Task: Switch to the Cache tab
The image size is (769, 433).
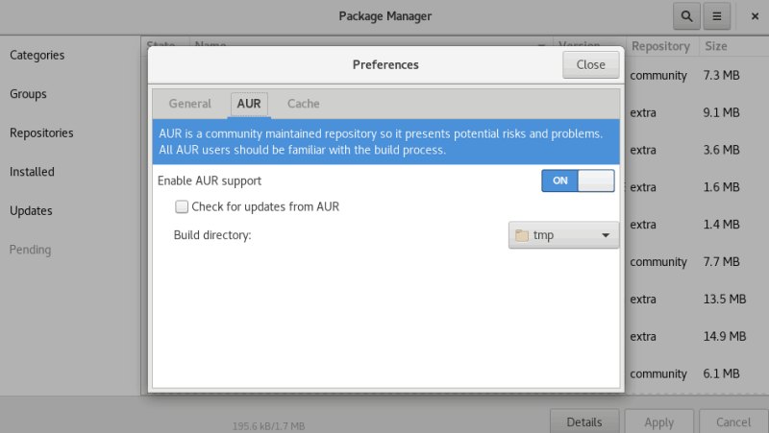Action: (x=303, y=104)
